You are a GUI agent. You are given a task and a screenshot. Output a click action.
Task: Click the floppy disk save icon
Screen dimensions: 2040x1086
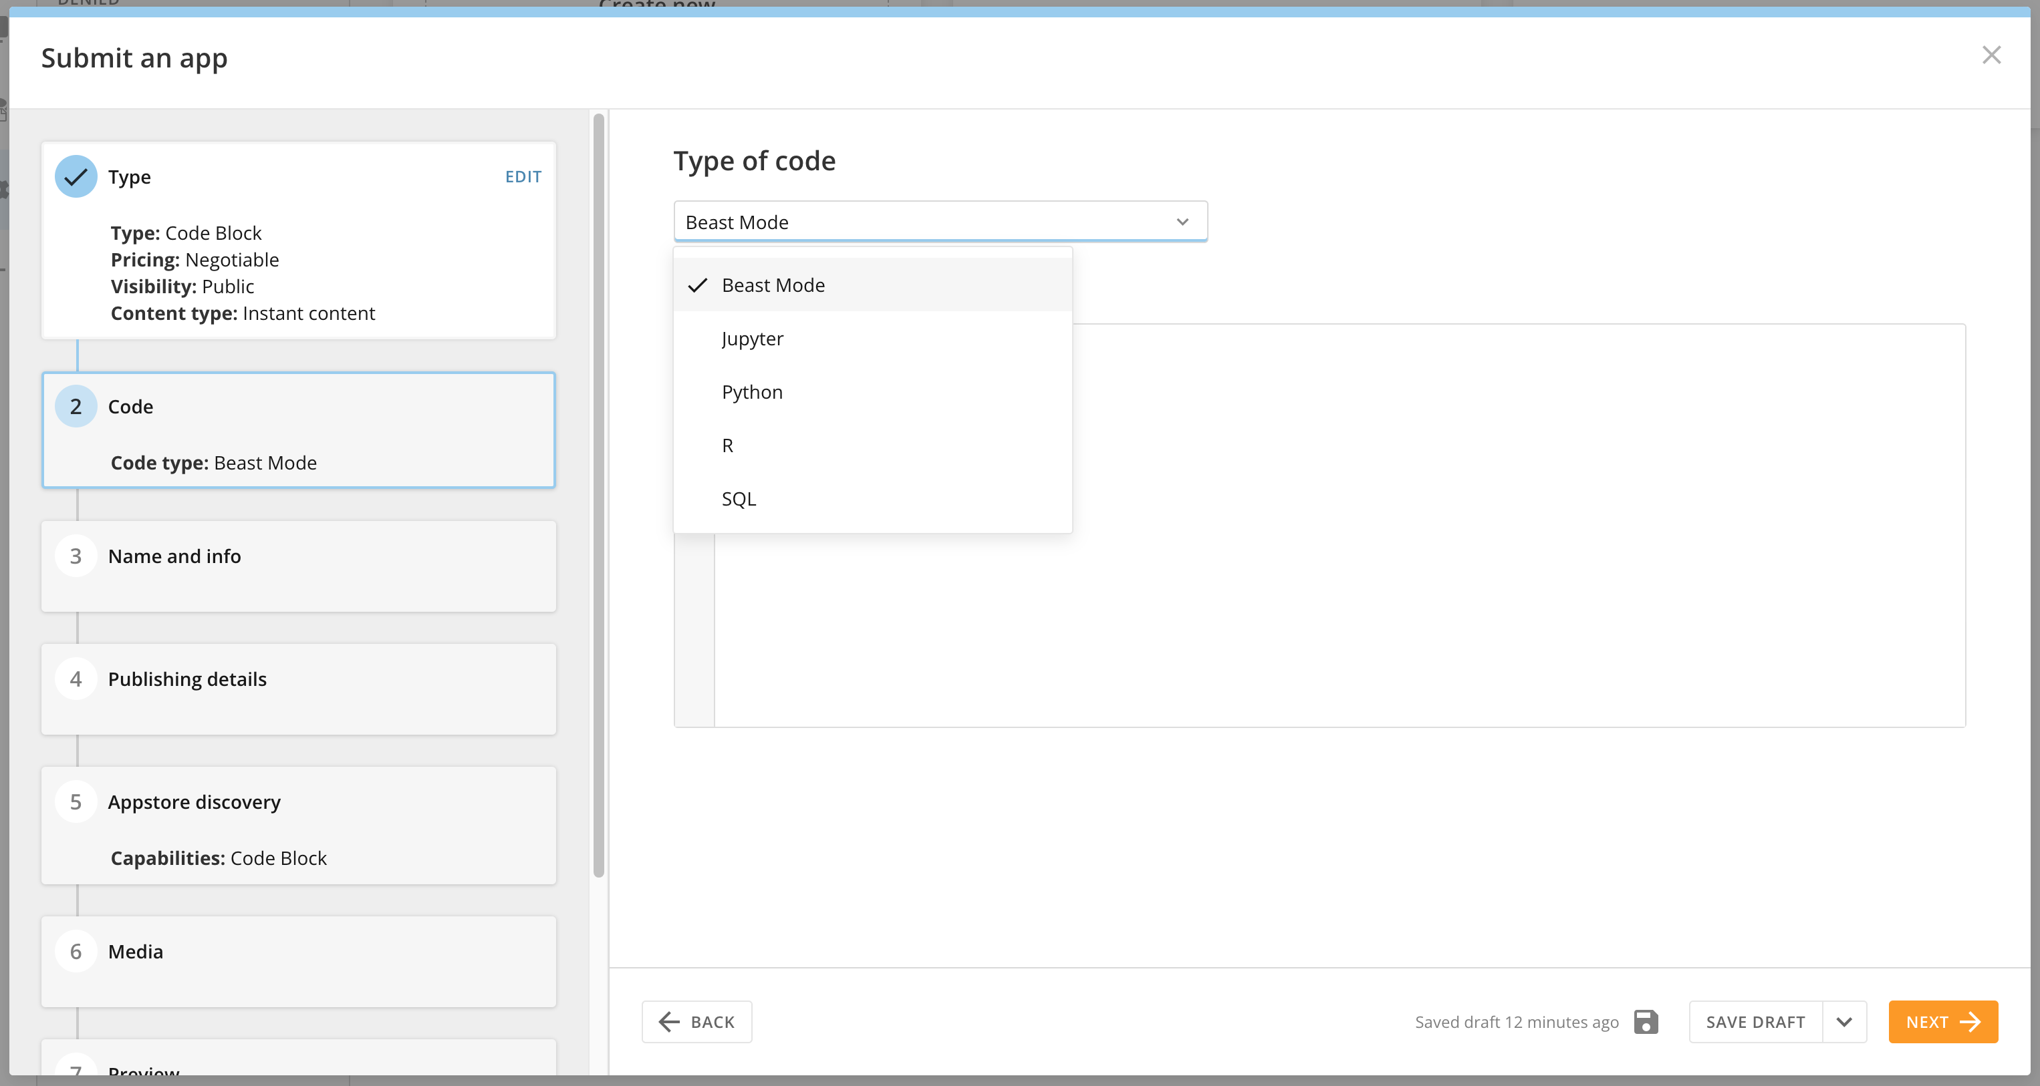[x=1646, y=1022]
